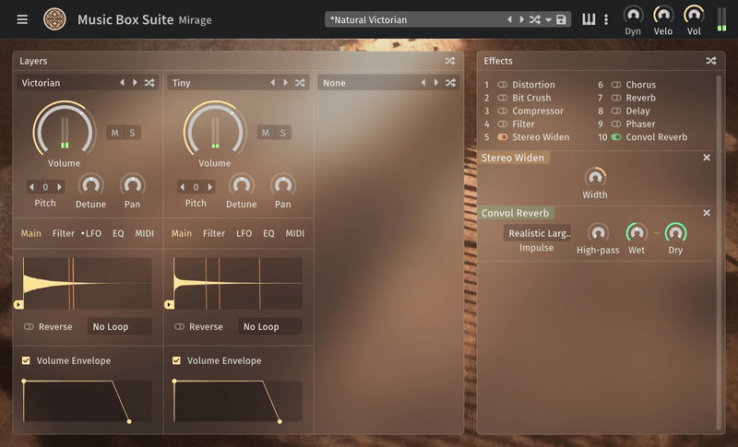This screenshot has height=447, width=738.
Task: Save the preset with the floppy disk icon
Action: click(561, 19)
